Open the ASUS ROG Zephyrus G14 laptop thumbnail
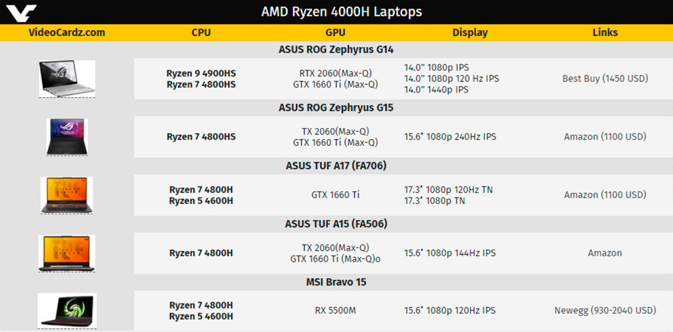The height and width of the screenshot is (332, 673). 67,79
